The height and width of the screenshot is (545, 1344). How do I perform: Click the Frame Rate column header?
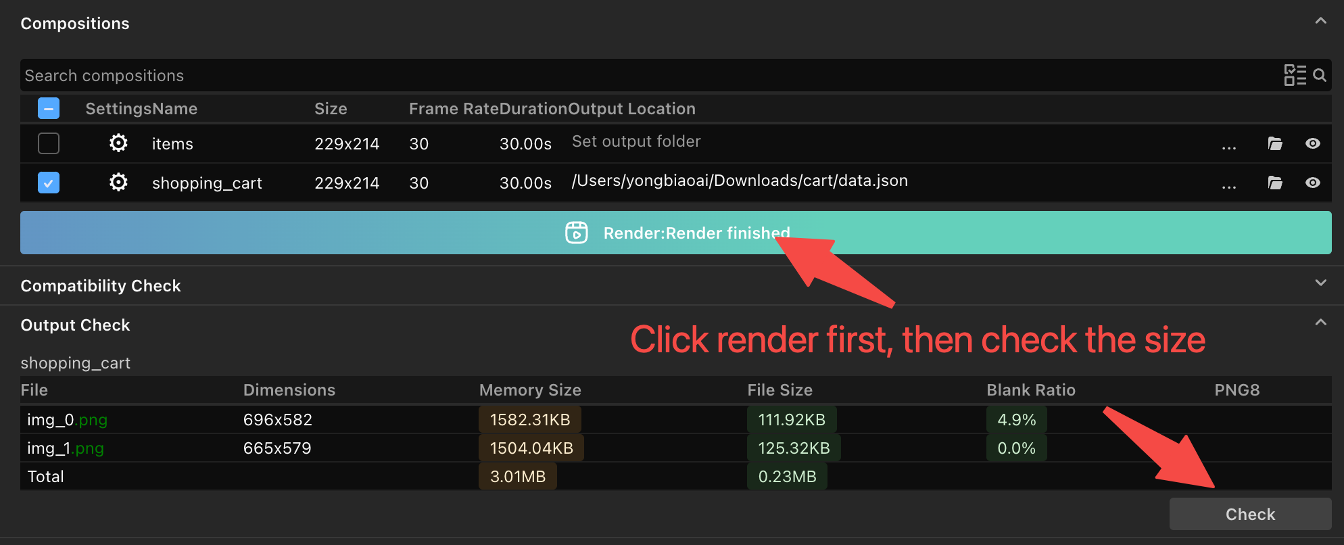coord(454,109)
